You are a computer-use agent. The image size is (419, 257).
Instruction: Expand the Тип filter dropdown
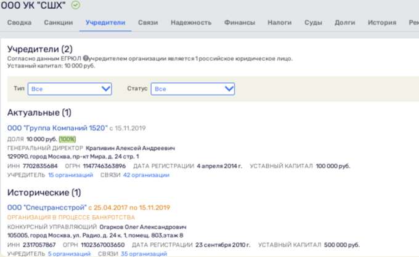70,89
